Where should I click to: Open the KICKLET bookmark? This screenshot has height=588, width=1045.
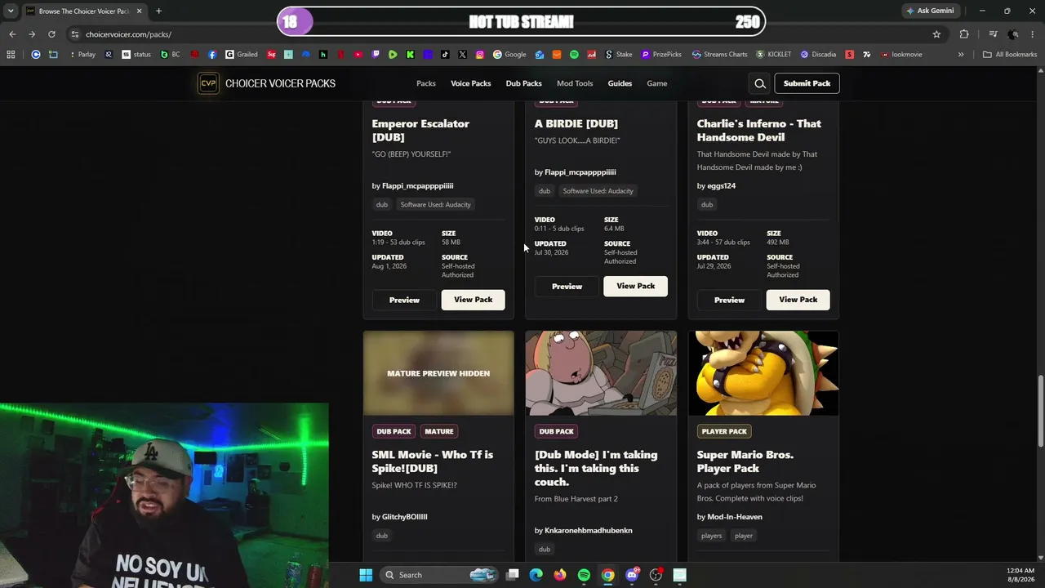(x=774, y=55)
